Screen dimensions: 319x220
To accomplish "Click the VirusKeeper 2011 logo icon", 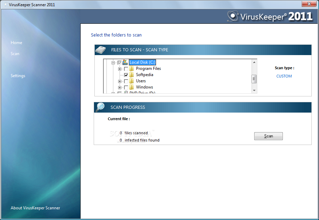I will [x=233, y=16].
